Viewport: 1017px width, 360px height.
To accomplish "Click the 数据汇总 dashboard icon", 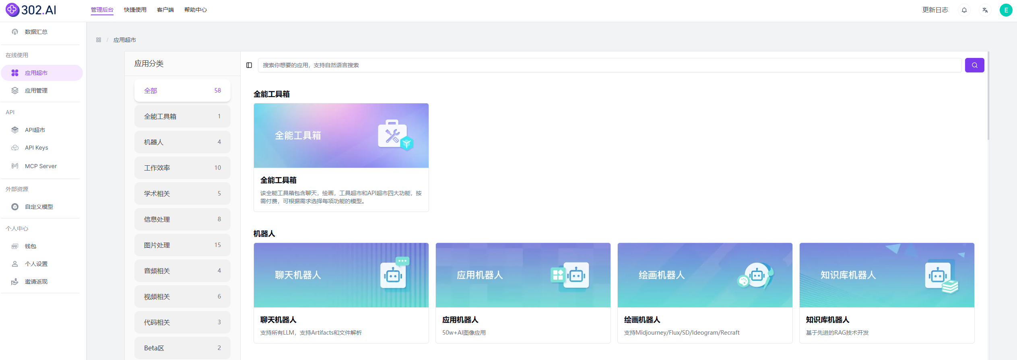I will [x=15, y=32].
